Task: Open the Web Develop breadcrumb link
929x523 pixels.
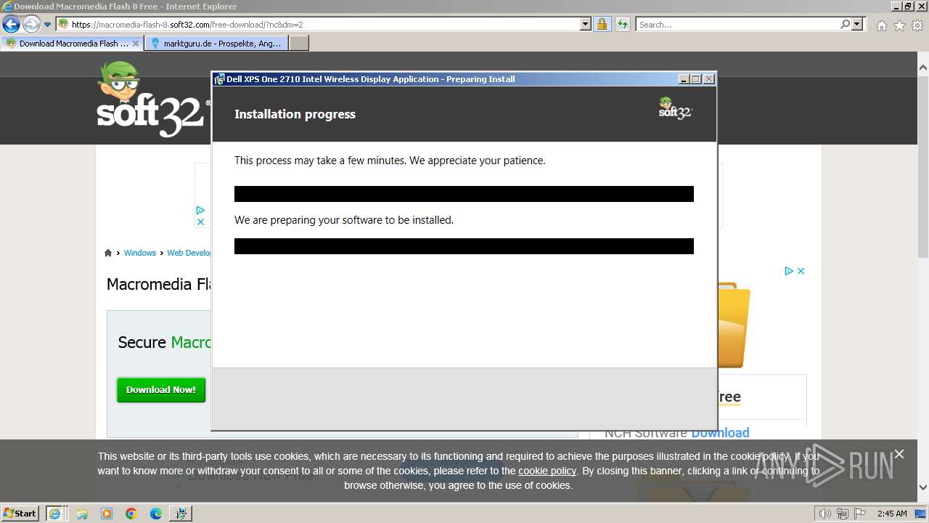Action: pyautogui.click(x=189, y=253)
